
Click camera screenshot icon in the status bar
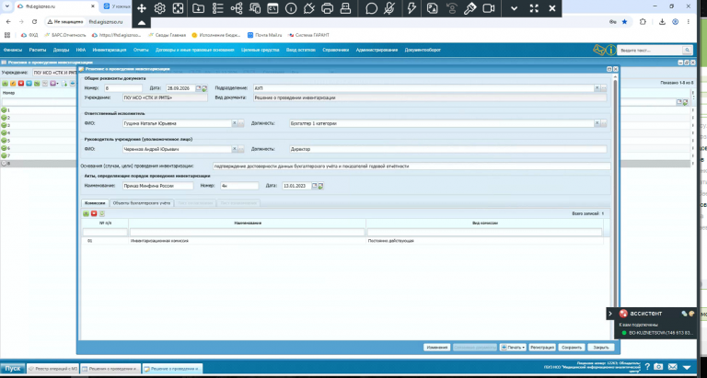tap(658, 367)
